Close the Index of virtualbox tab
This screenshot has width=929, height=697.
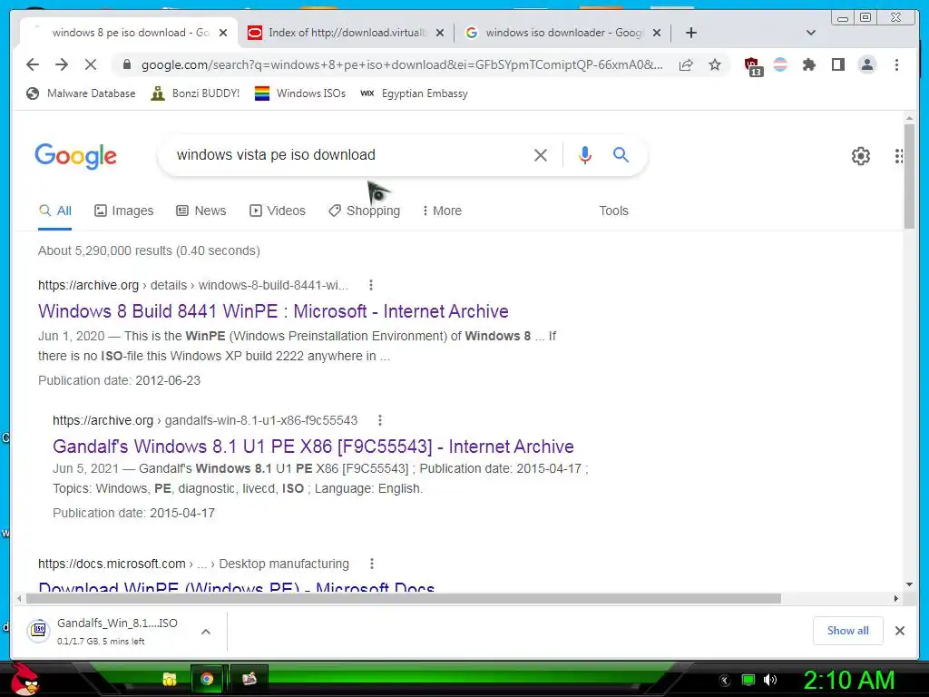[x=440, y=34]
